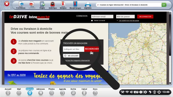
Task: Click the Du 17/07 au 20/08 link
Action: click(x=17, y=75)
